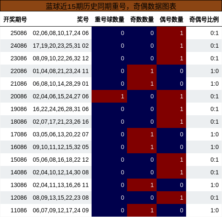Click draw number 21086
The image size is (222, 217).
[19, 84]
